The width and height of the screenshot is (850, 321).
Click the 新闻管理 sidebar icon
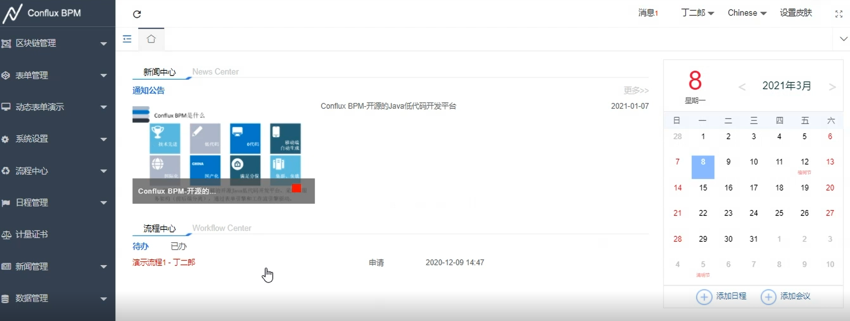click(x=6, y=266)
